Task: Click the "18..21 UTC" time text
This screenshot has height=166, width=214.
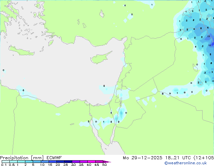Action: [x=178, y=158]
